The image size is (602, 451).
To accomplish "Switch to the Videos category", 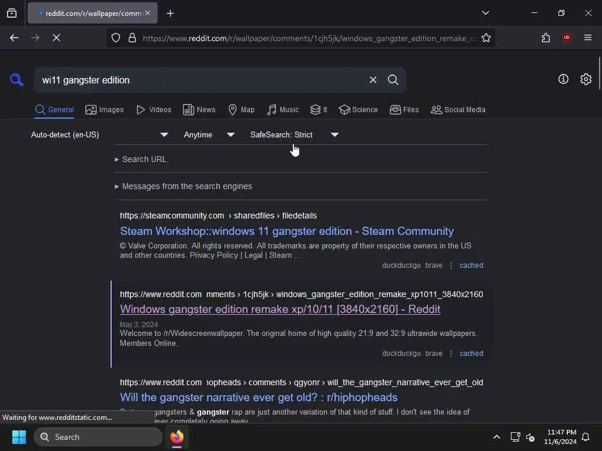I will [x=153, y=110].
